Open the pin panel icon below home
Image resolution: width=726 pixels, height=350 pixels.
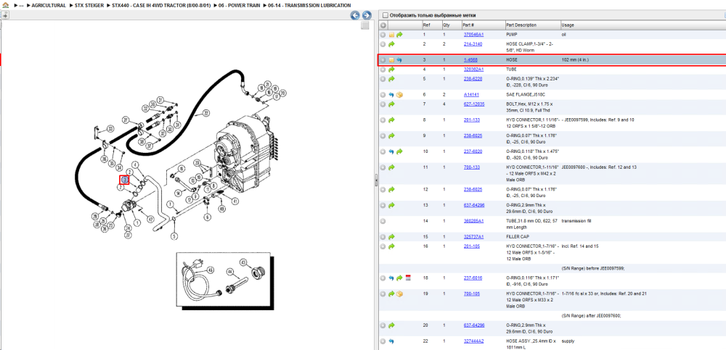5,15
